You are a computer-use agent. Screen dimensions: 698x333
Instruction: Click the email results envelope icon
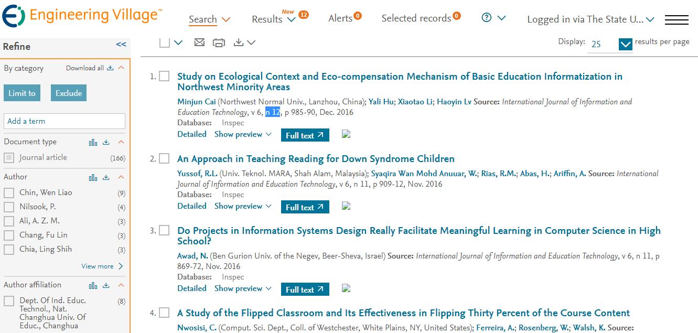coord(199,42)
